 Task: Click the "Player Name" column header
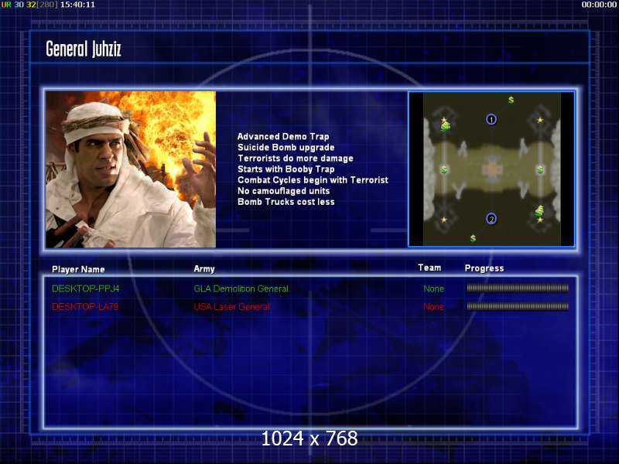78,269
